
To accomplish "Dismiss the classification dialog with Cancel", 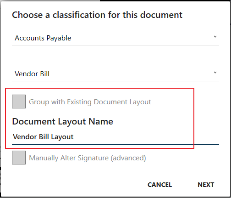I will (159, 185).
